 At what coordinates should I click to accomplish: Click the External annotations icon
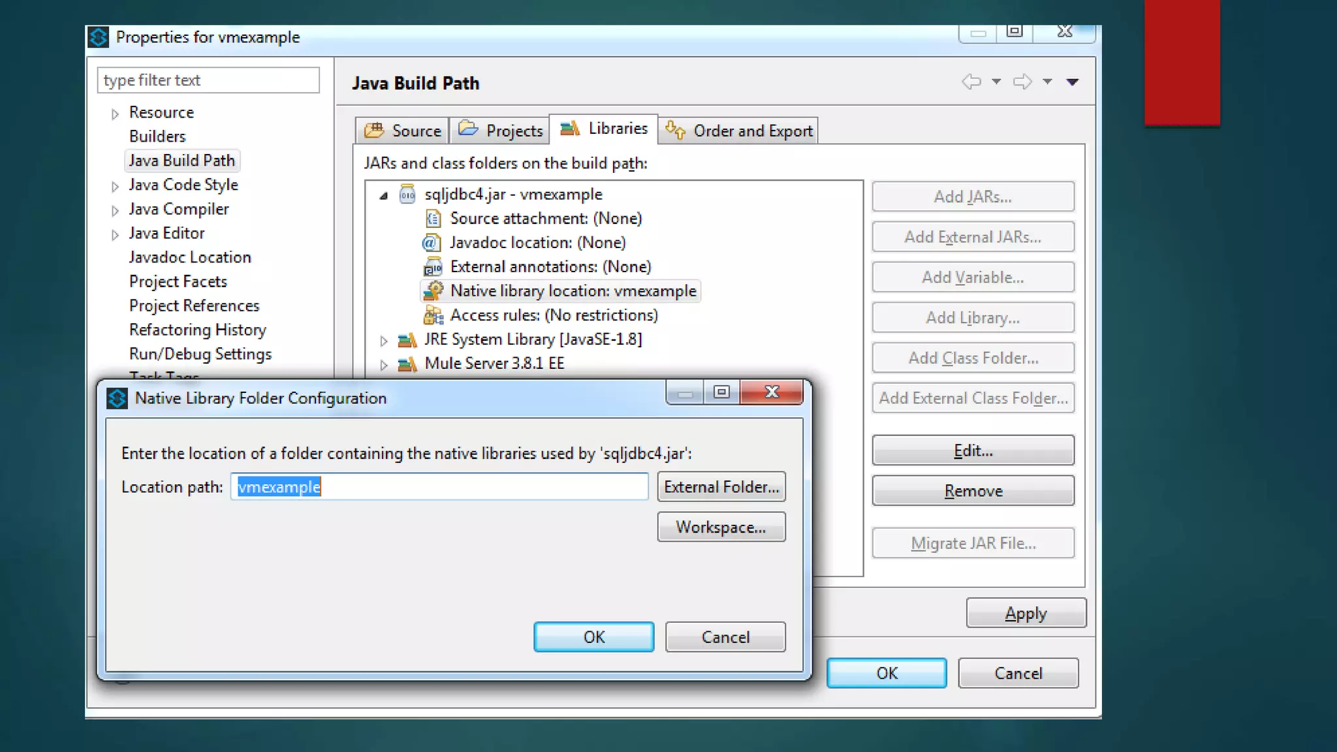pos(433,267)
